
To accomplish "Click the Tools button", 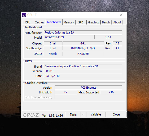I will click(73, 114).
